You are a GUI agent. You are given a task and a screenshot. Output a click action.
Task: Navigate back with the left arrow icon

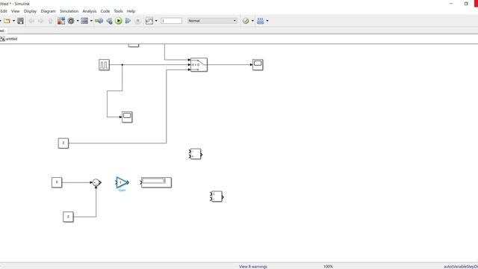[x=31, y=21]
